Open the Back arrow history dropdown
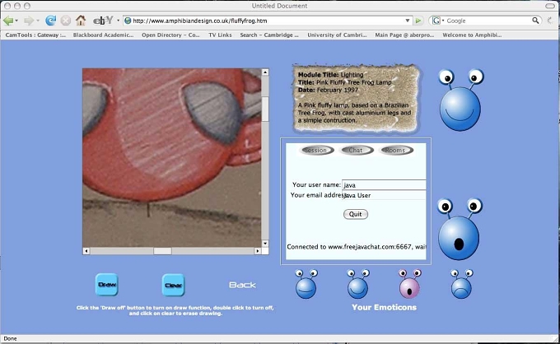Viewport: 560px width, 344px height. [x=16, y=21]
